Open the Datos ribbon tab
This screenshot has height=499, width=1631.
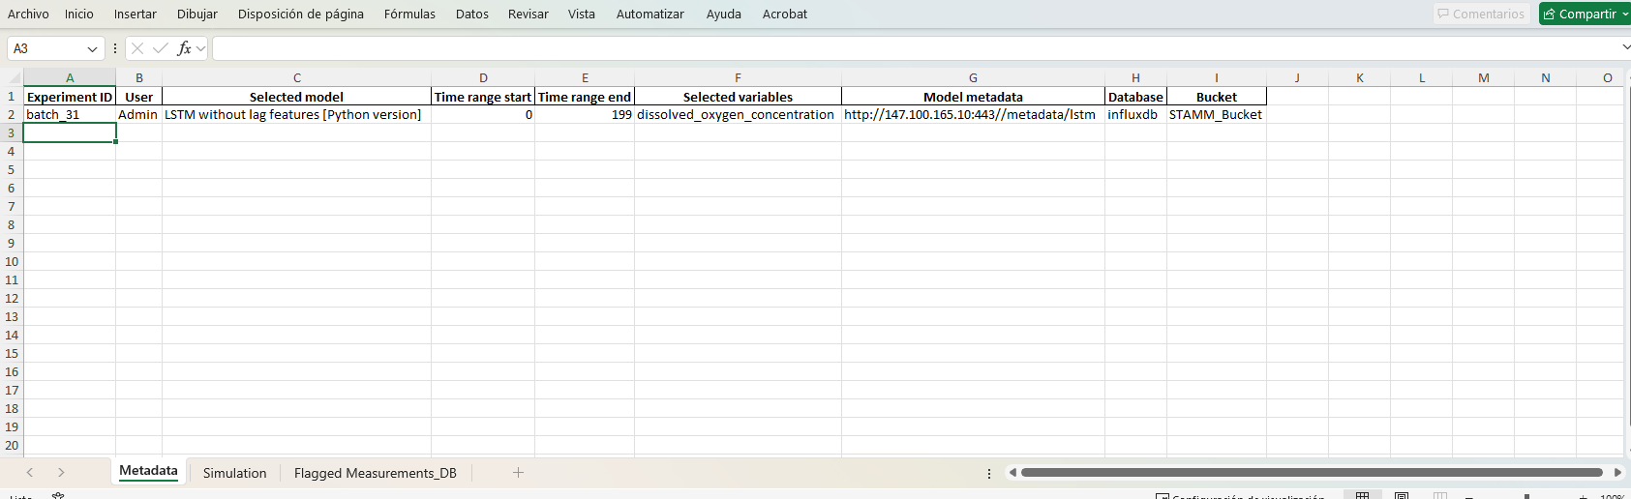[x=472, y=15]
